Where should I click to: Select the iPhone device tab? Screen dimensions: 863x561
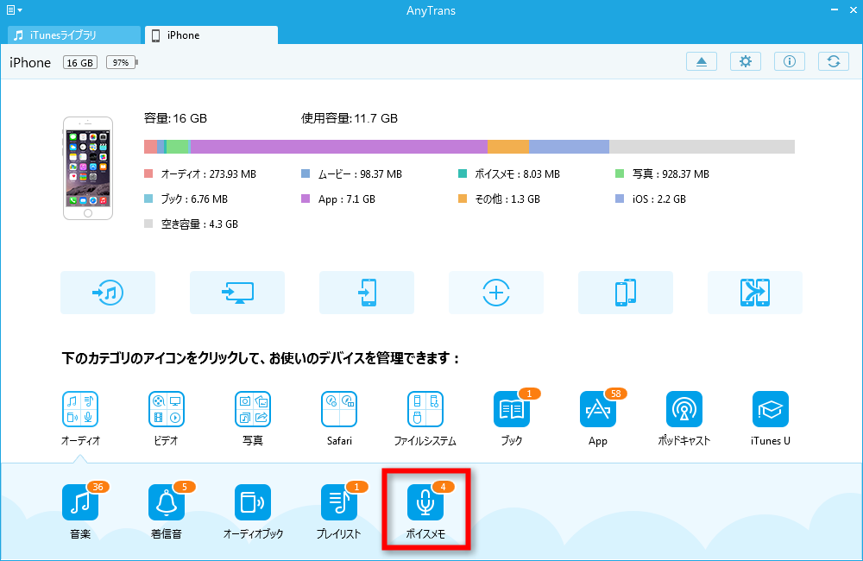click(211, 35)
